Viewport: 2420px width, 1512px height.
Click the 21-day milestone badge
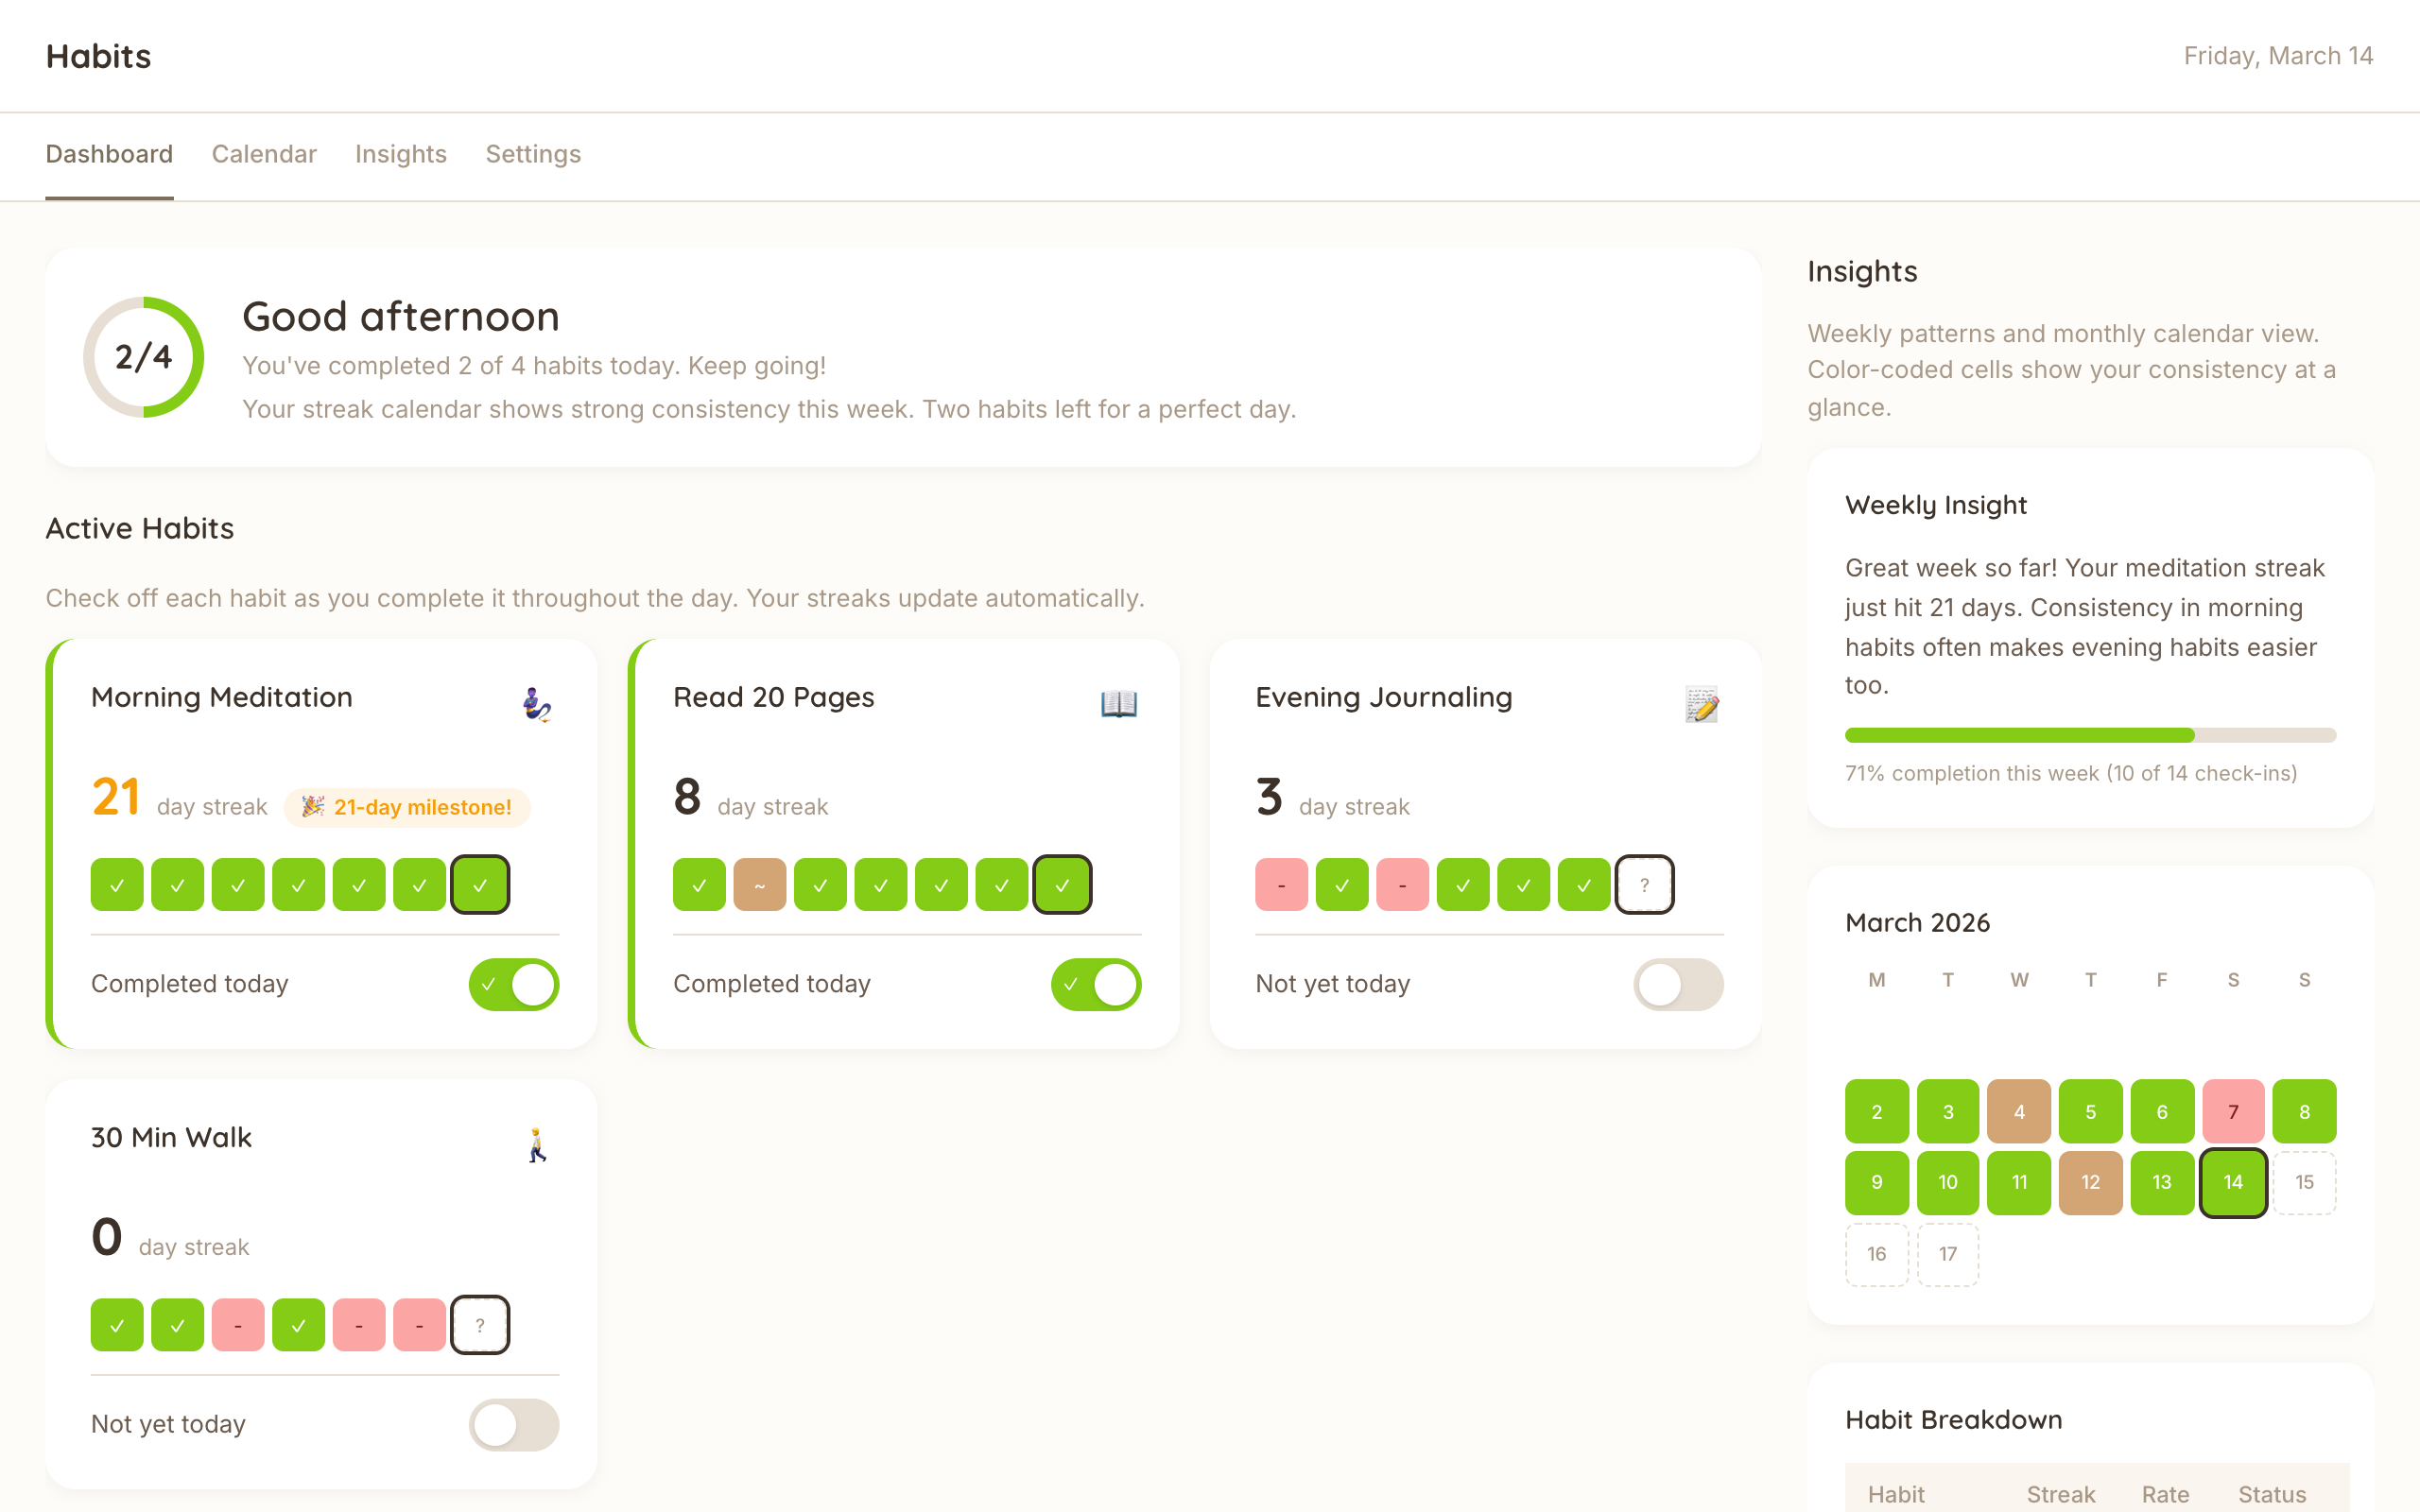(x=406, y=807)
